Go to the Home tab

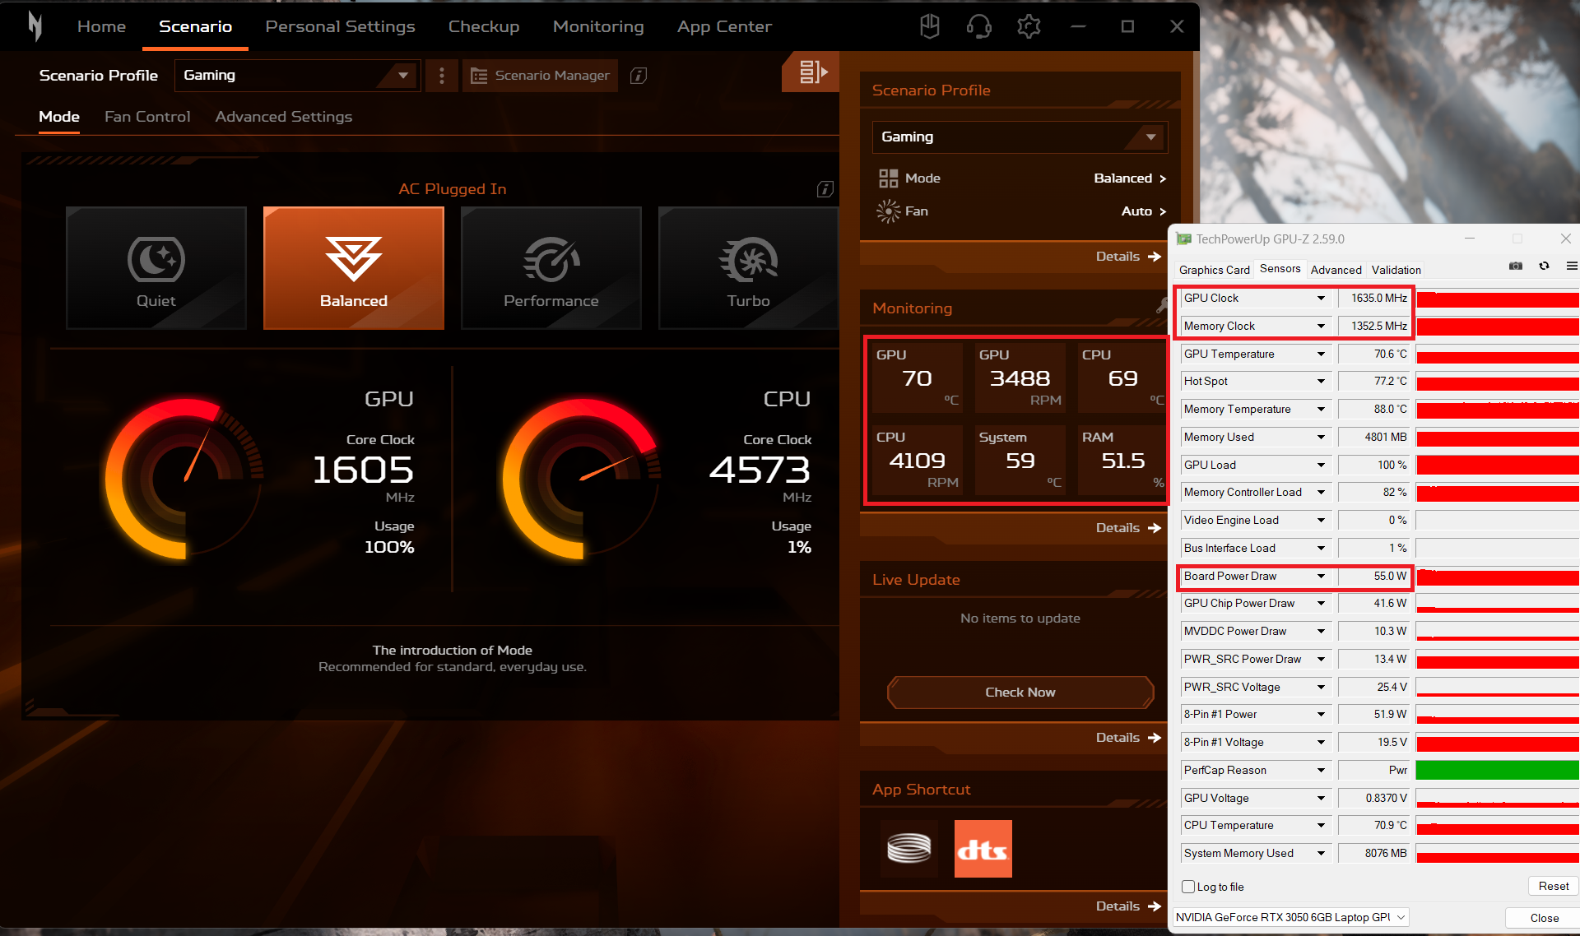click(x=101, y=26)
